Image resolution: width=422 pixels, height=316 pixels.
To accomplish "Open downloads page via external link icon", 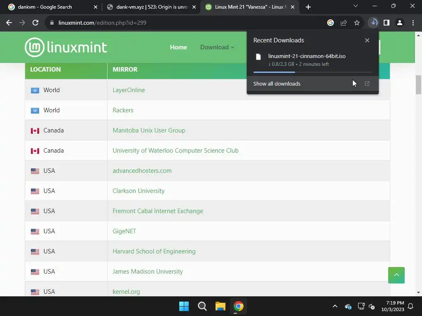I will pos(367,84).
